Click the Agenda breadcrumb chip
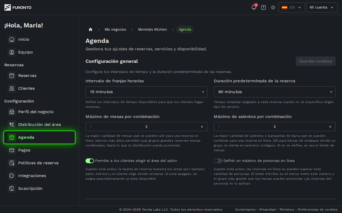 185,30
